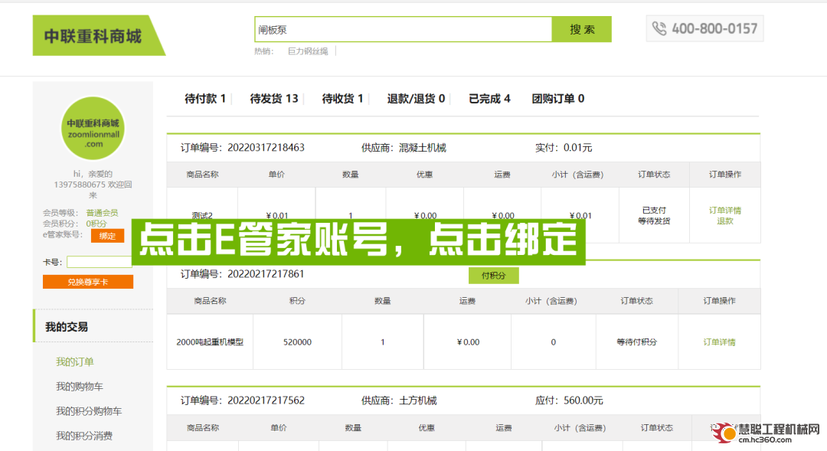This screenshot has height=451, width=827.
Task: Click the 520000 points value
Action: click(297, 342)
